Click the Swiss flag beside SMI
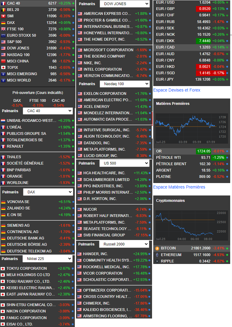The width and height of the screenshot is (232, 327). point(3,16)
